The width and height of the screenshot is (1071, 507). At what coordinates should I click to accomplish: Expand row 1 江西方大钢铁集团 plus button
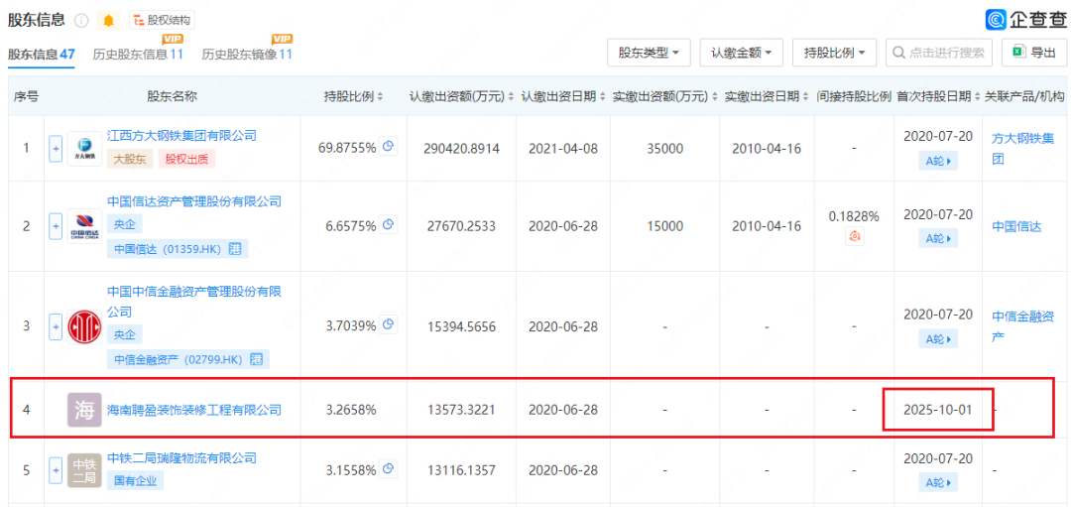pyautogui.click(x=56, y=148)
